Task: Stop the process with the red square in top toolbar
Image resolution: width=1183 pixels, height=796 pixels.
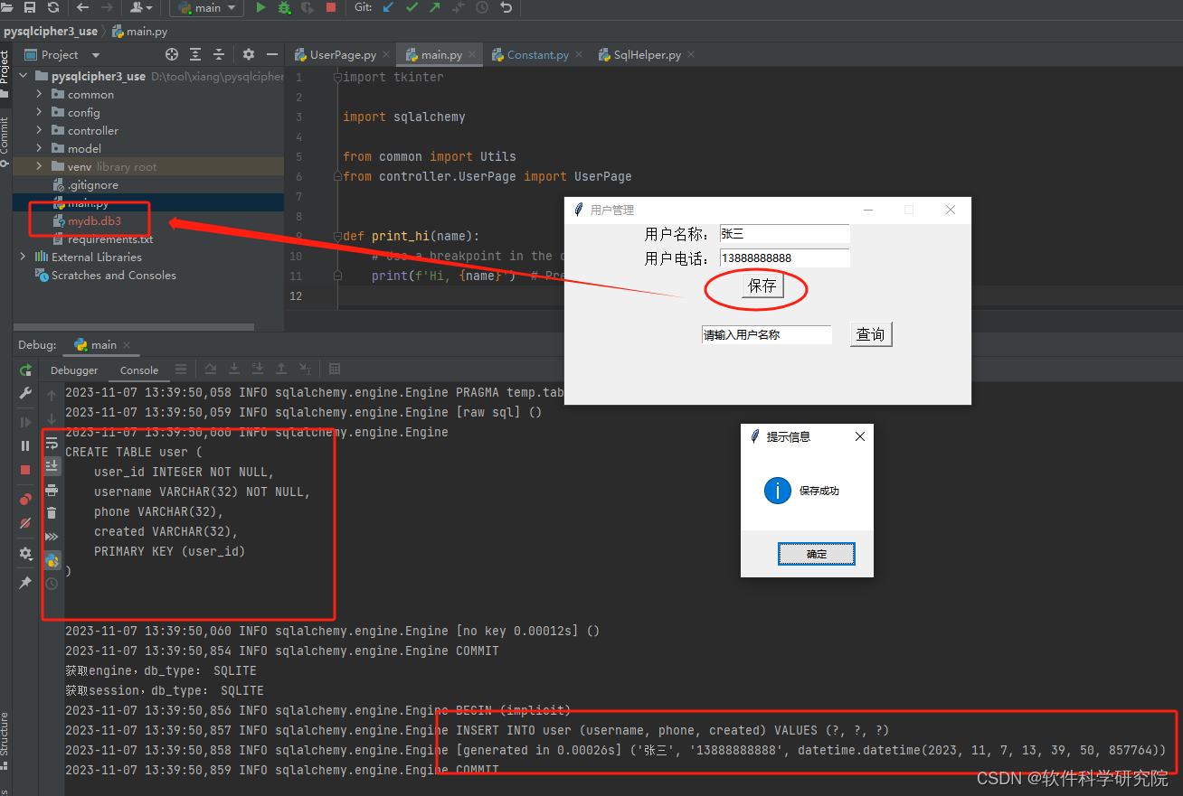Action: (x=331, y=7)
